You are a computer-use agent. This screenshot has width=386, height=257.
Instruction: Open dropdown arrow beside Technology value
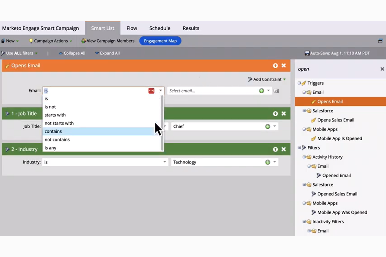[275, 162]
